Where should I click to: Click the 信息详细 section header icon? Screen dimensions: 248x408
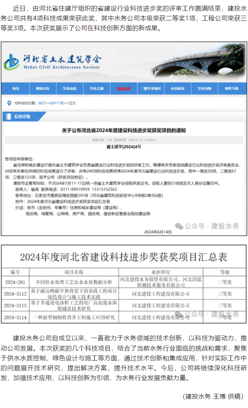(x=8, y=117)
